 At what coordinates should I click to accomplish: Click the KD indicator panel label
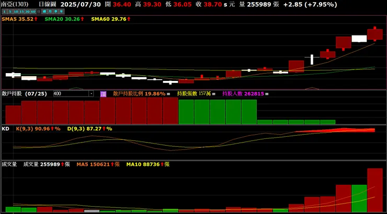point(5,129)
